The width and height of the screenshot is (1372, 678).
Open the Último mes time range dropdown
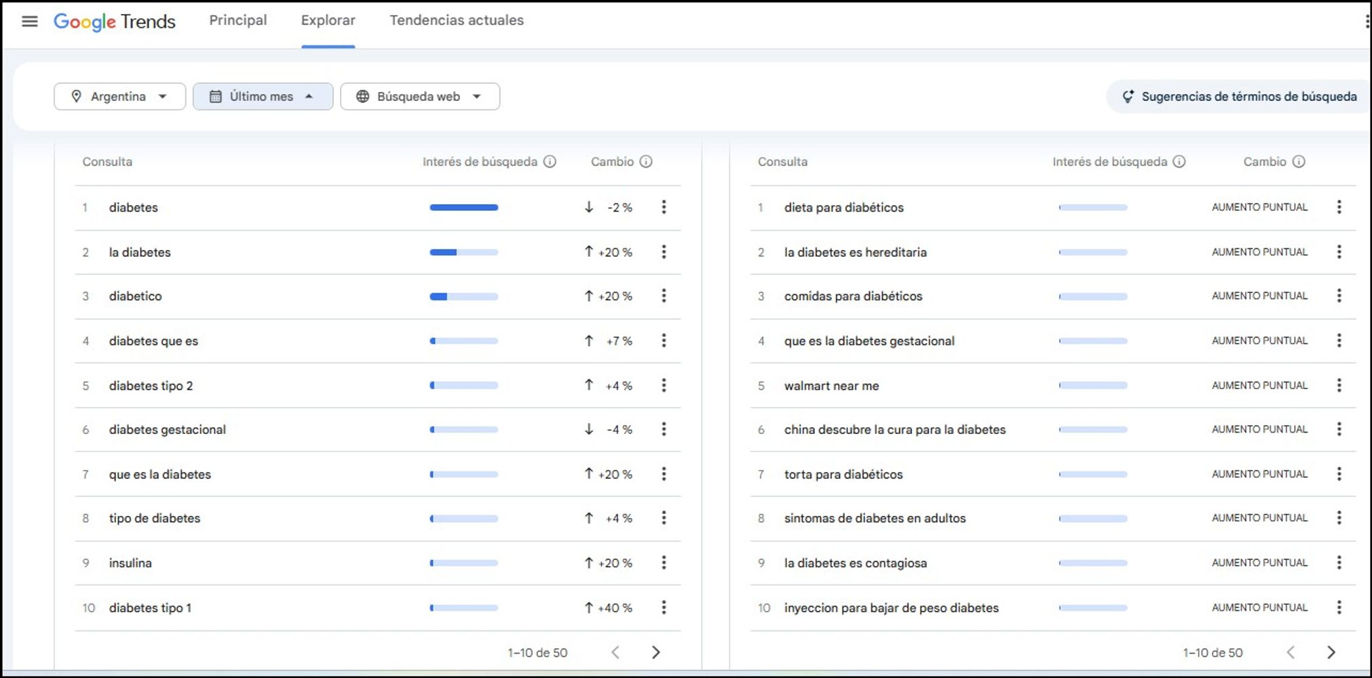[263, 96]
